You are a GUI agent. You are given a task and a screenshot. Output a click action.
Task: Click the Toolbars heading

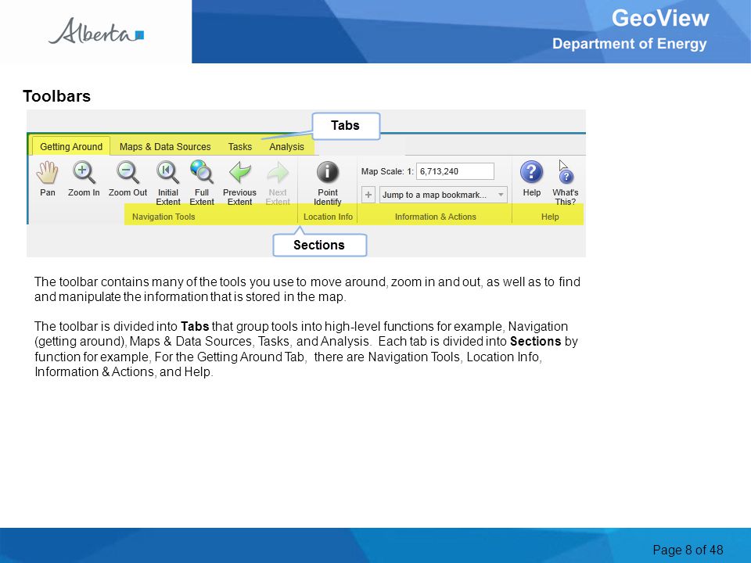point(56,95)
